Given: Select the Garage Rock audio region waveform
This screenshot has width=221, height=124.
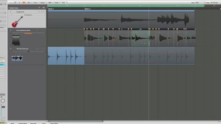Looking at the screenshot, I should (121, 19).
